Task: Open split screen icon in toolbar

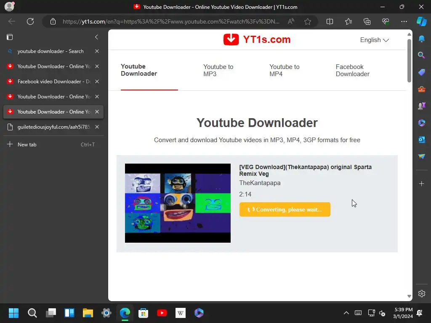Action: pyautogui.click(x=330, y=21)
